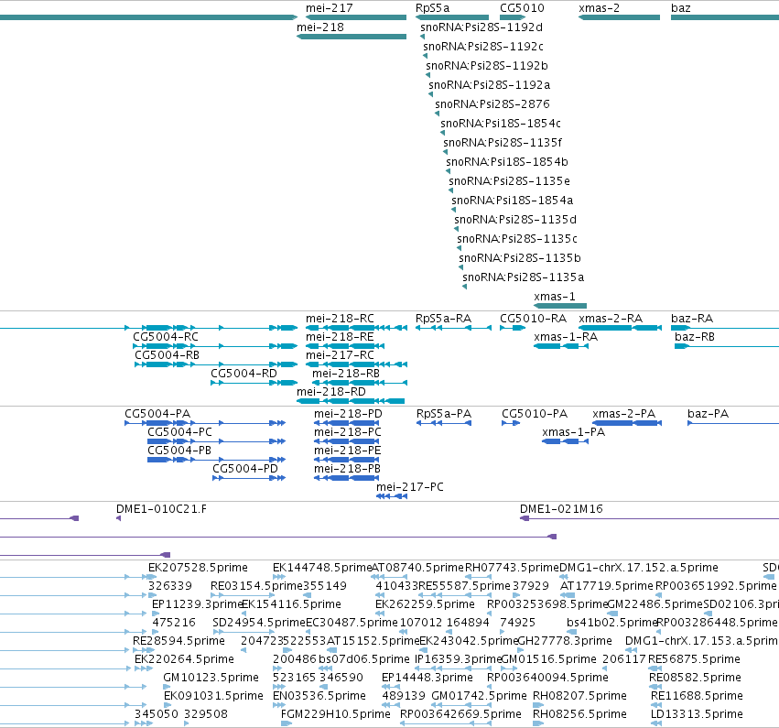This screenshot has width=779, height=728.
Task: Click snoRNA:Psi18S-1854c label
Action: coord(501,124)
